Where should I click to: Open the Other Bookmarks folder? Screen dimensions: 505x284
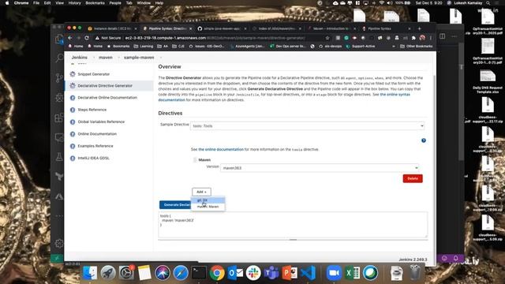[x=417, y=47]
